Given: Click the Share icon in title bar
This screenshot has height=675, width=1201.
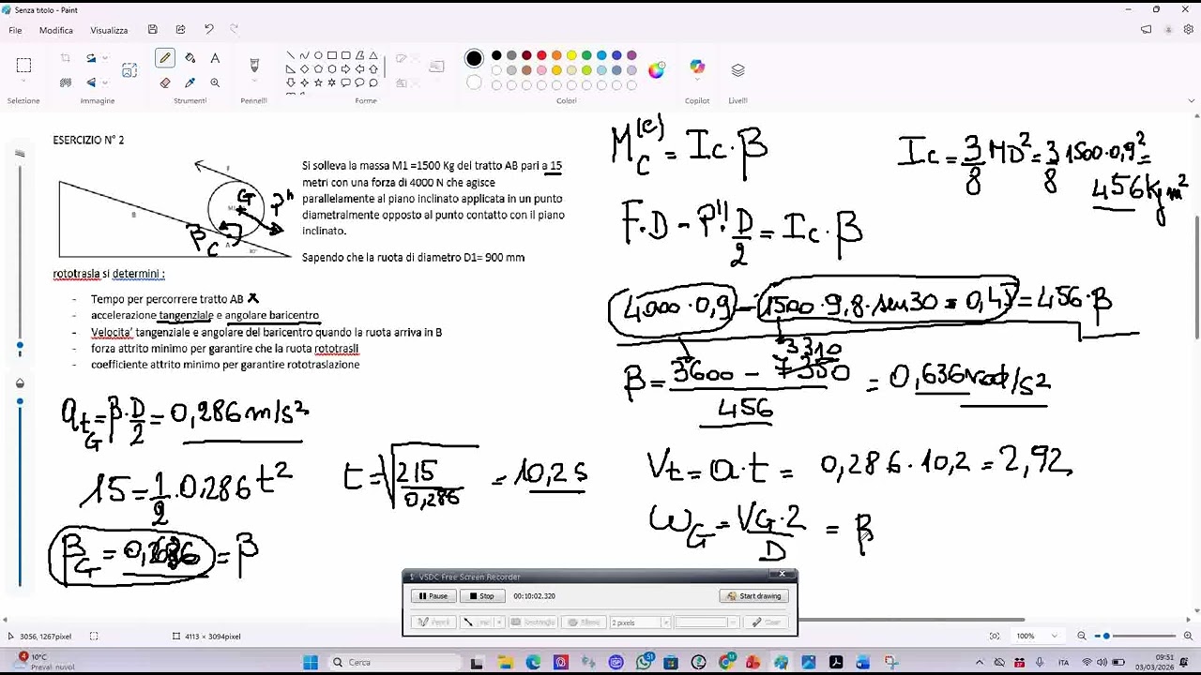Looking at the screenshot, I should pos(180,30).
